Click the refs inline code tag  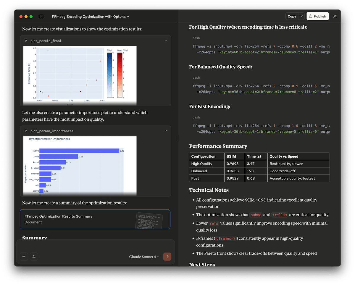click(x=214, y=223)
